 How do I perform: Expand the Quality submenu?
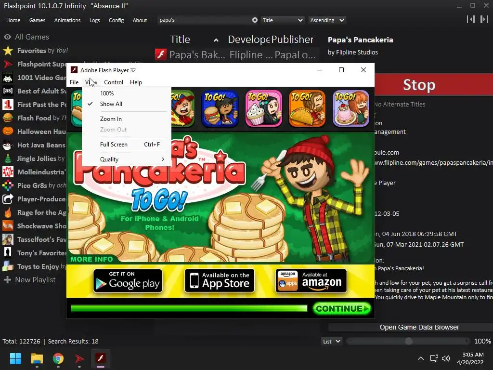coord(127,159)
